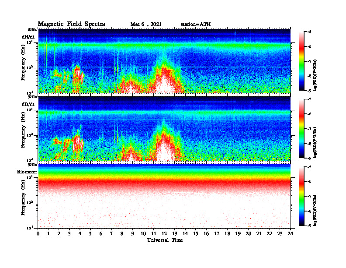Click the hour "3" tick label

[69, 233]
